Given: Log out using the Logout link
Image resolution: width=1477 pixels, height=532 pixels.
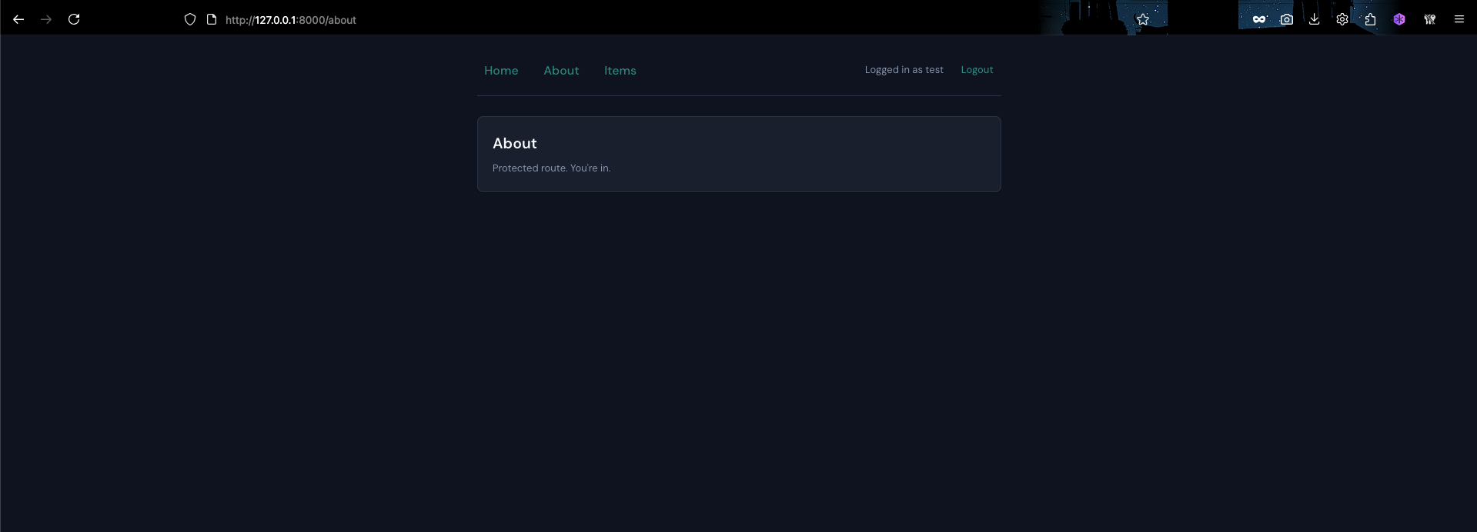Looking at the screenshot, I should tap(977, 70).
